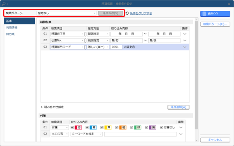Open the 等しい(単一) method dropdown

click(98, 47)
